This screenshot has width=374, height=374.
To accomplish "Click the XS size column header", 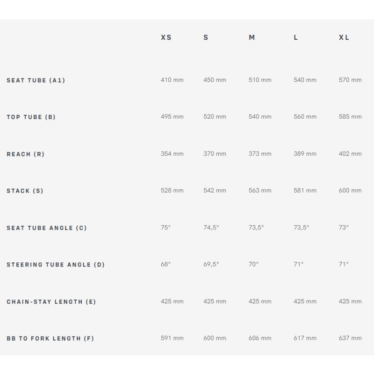I will point(166,37).
